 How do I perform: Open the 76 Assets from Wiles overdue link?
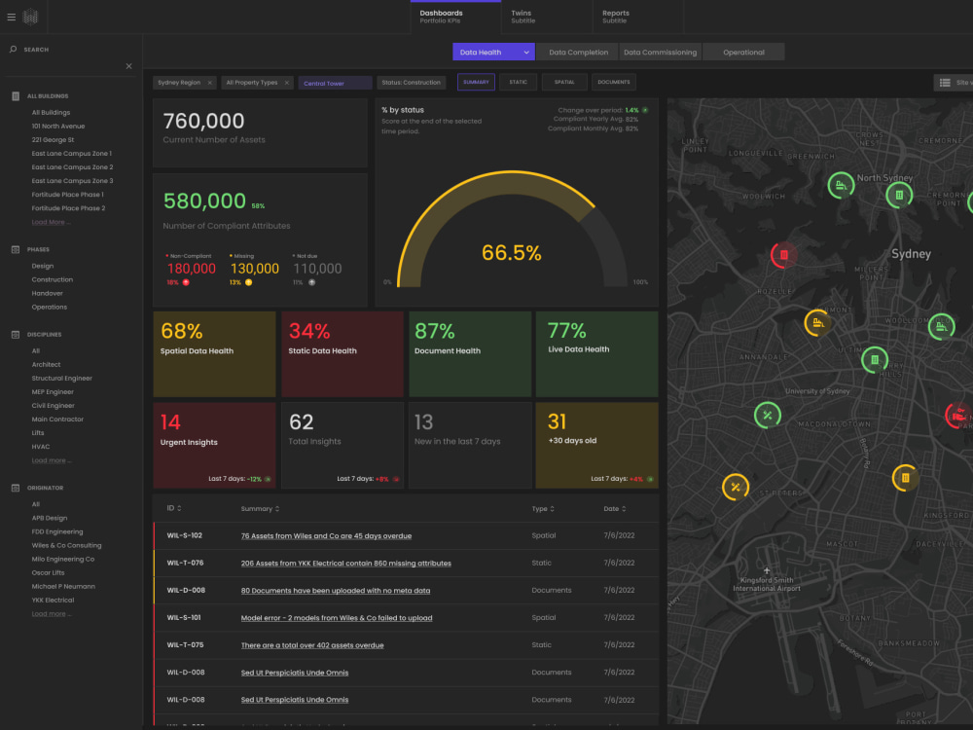point(326,535)
